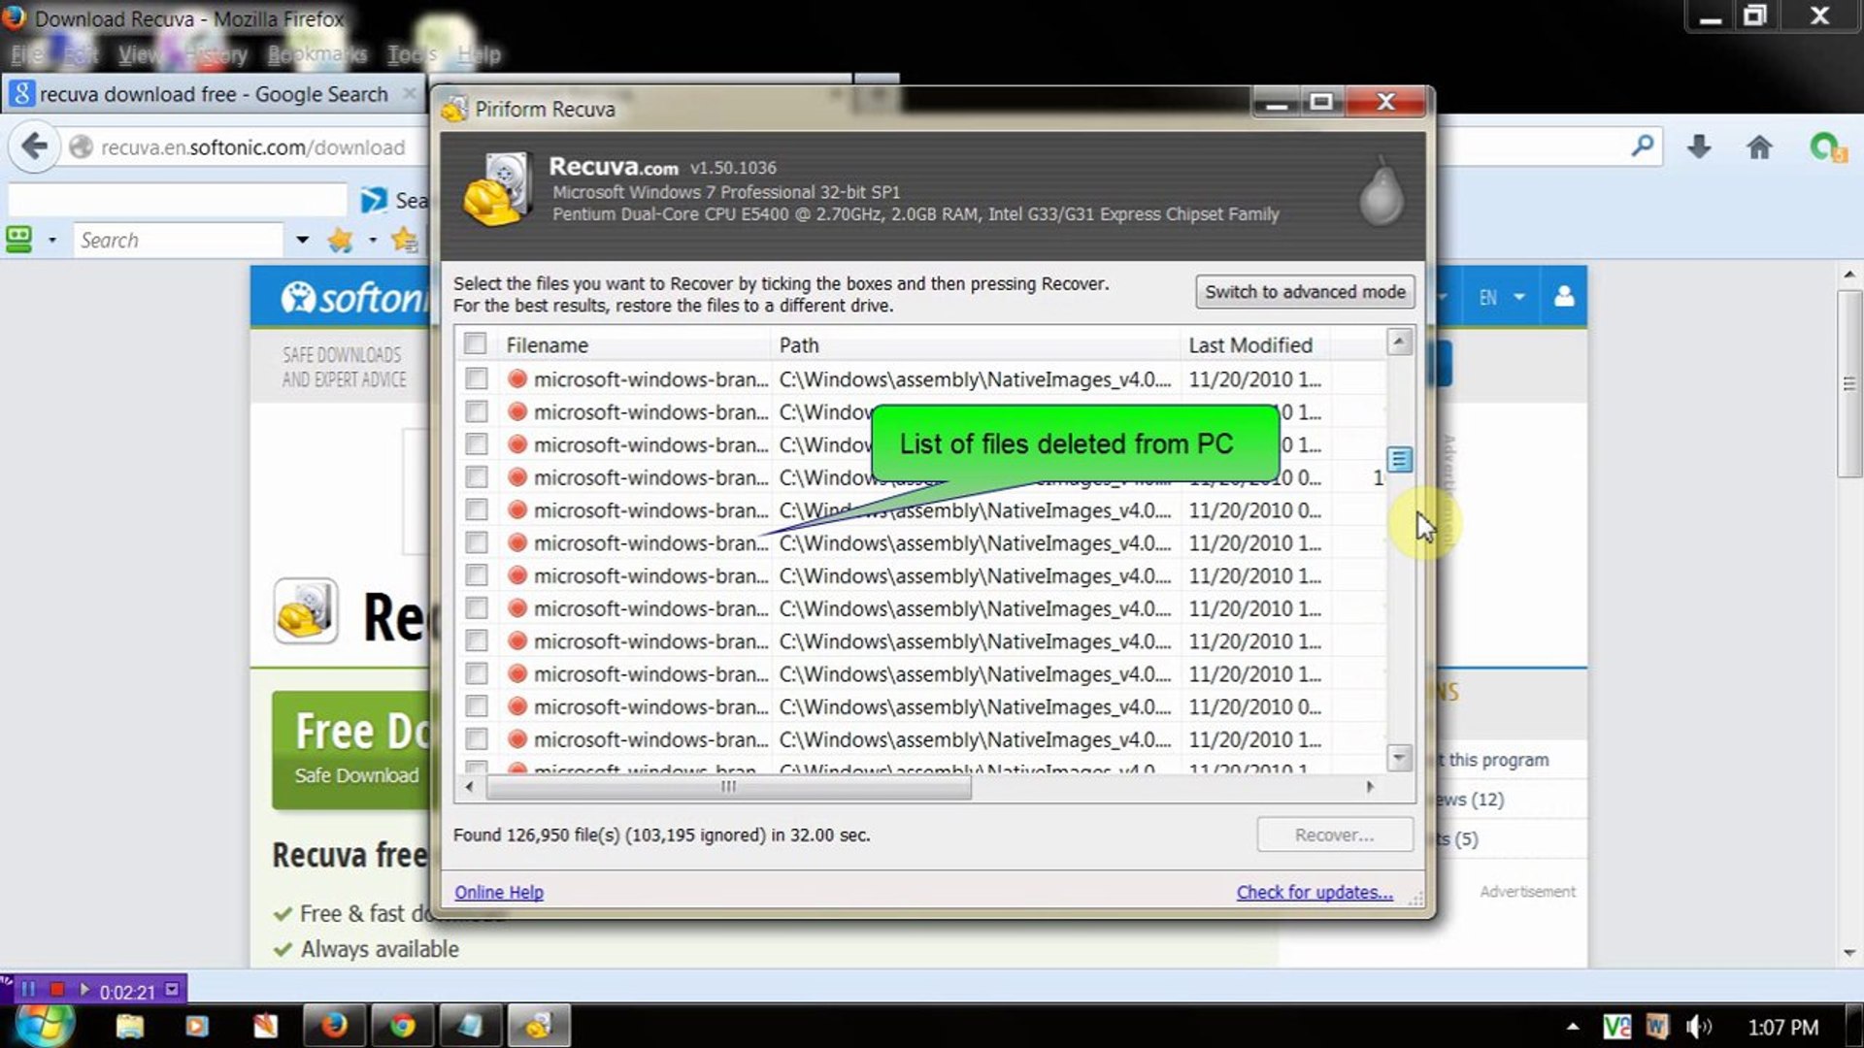The image size is (1864, 1048).
Task: Tick checkbox of sixth file row
Action: tap(476, 542)
